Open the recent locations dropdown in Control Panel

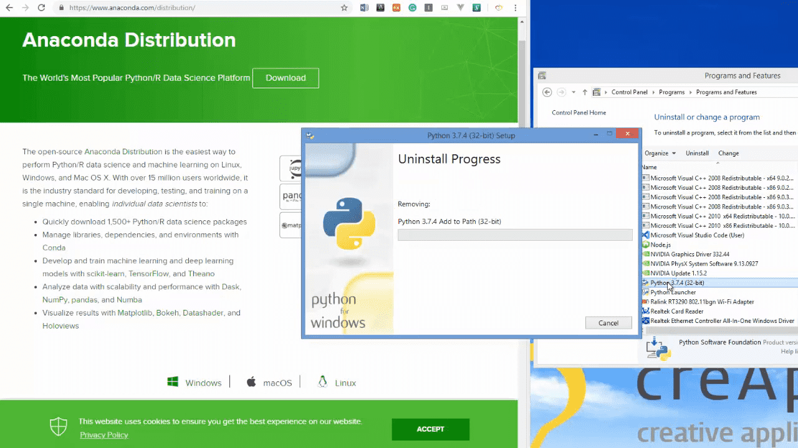click(573, 92)
